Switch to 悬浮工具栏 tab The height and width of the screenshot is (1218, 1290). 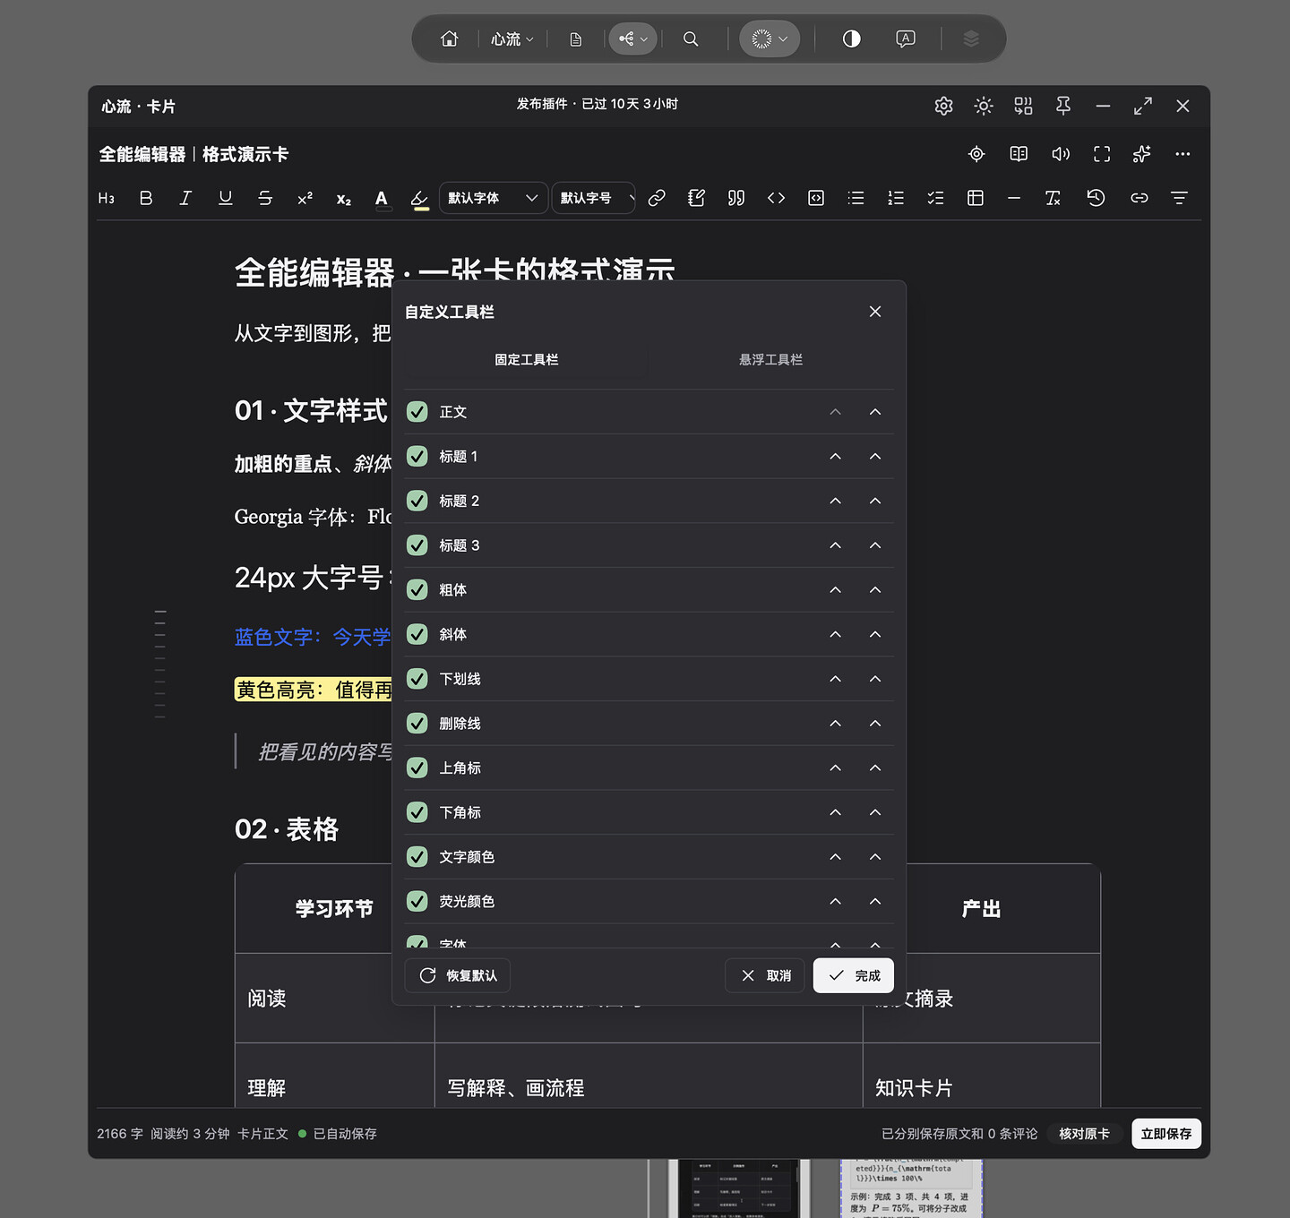[x=770, y=359]
